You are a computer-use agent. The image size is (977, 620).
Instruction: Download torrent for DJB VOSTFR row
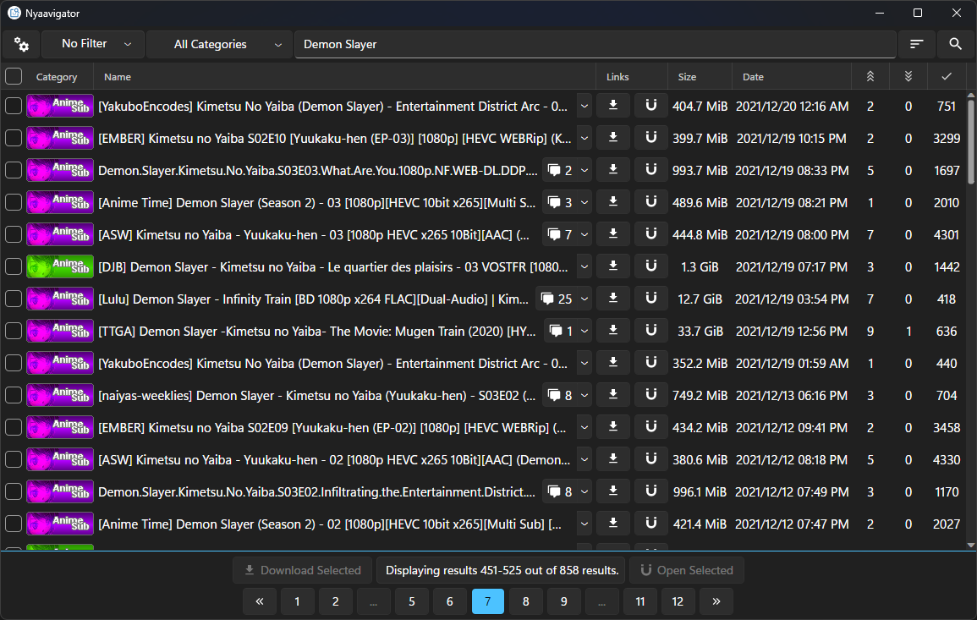click(613, 266)
